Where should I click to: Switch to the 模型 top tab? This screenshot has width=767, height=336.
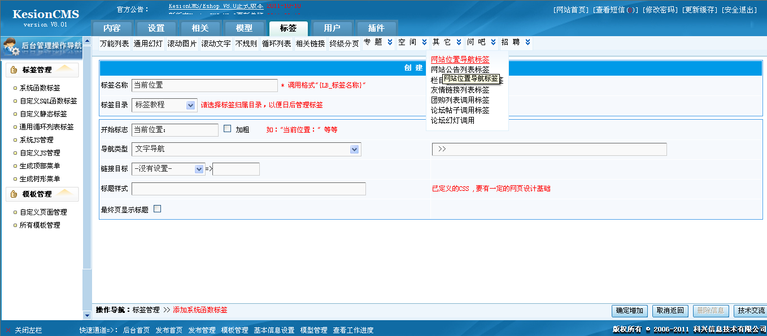pos(244,28)
